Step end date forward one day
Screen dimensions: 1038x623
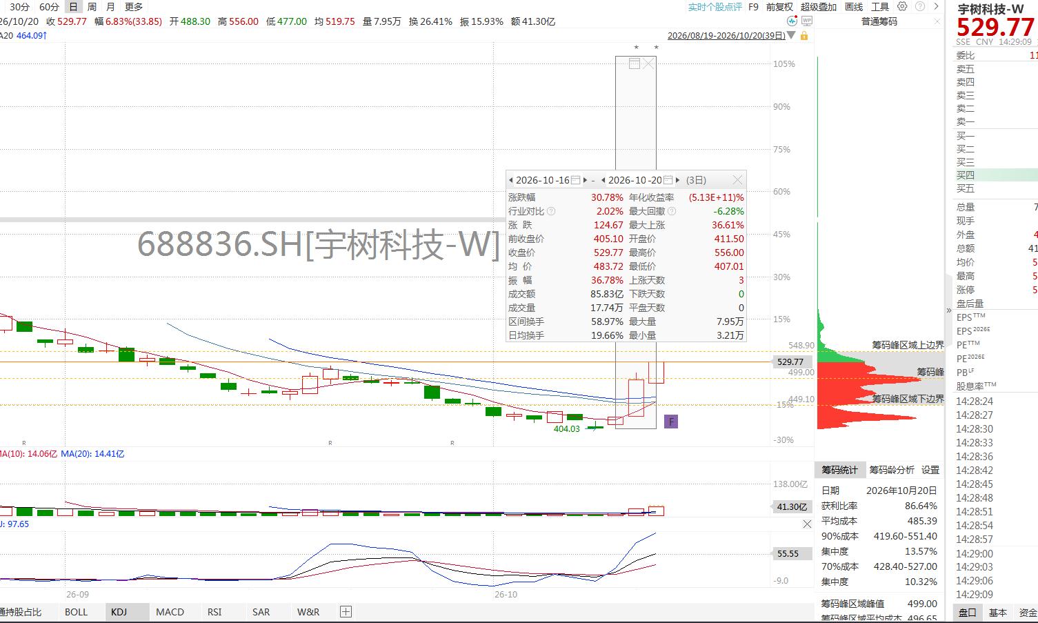click(677, 180)
